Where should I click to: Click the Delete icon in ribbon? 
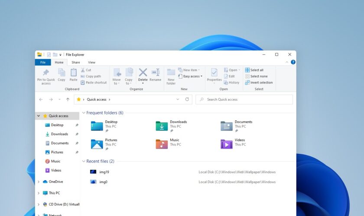coord(143,73)
